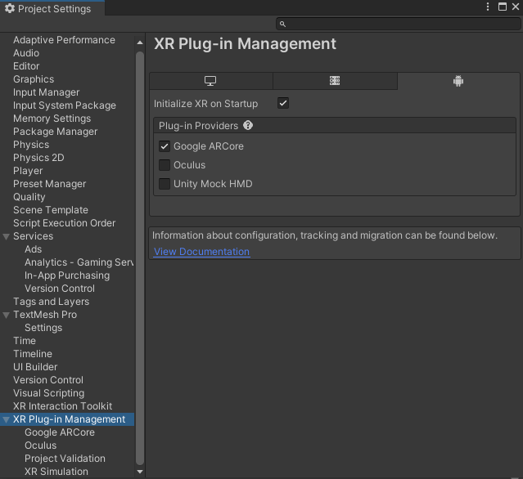Open Graphics settings
This screenshot has height=479, width=523.
point(34,79)
